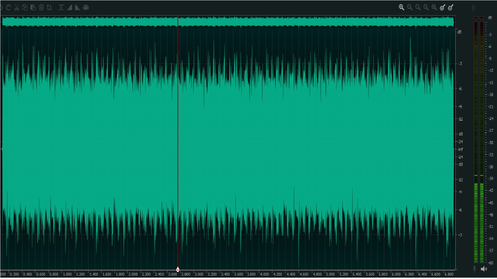Reset the right clip indicator above the meter
Viewport: 497px width, 279px height.
[x=482, y=17]
